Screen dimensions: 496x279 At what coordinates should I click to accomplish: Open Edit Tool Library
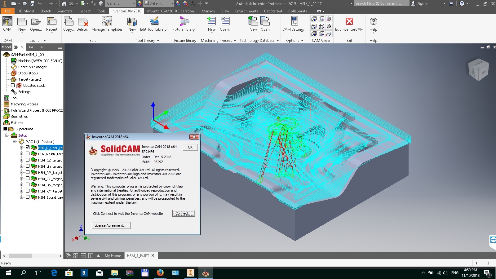click(x=154, y=24)
